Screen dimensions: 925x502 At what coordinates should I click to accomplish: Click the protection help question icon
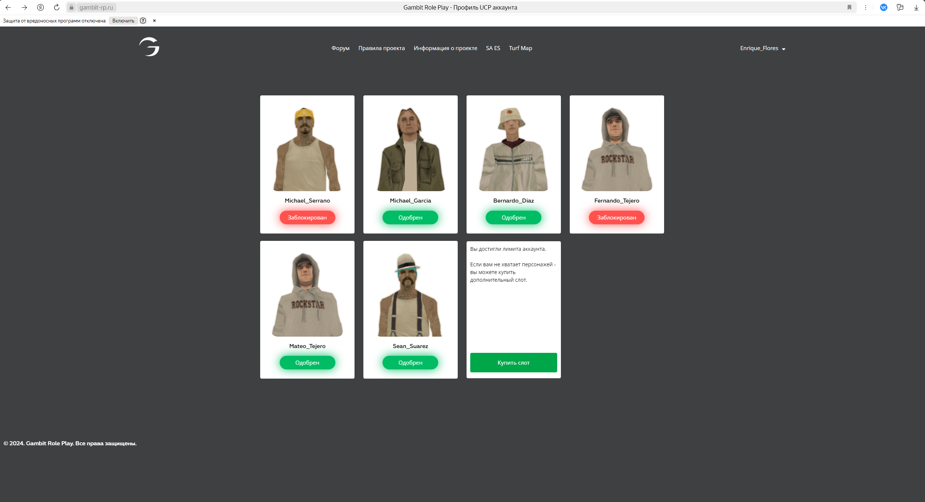coord(143,21)
